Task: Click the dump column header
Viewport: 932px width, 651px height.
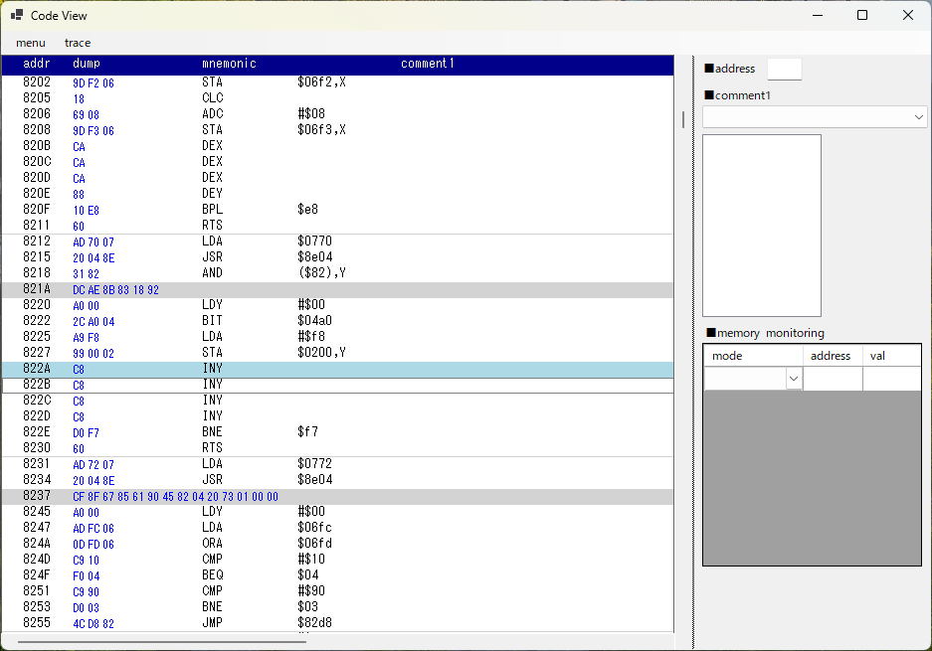Action: click(87, 64)
